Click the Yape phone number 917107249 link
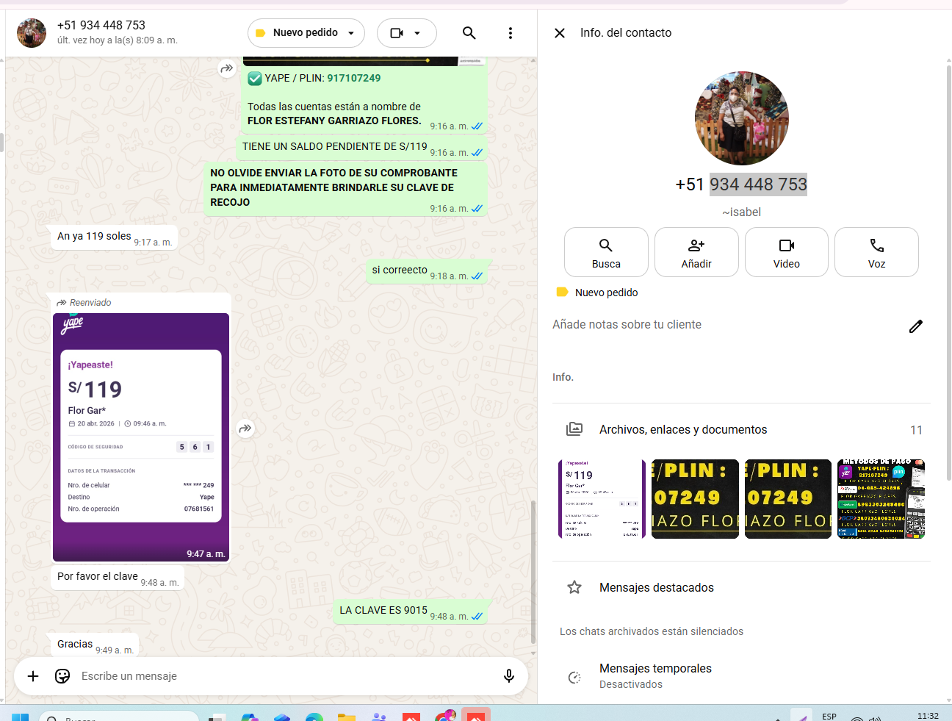This screenshot has width=952, height=721. coord(354,78)
